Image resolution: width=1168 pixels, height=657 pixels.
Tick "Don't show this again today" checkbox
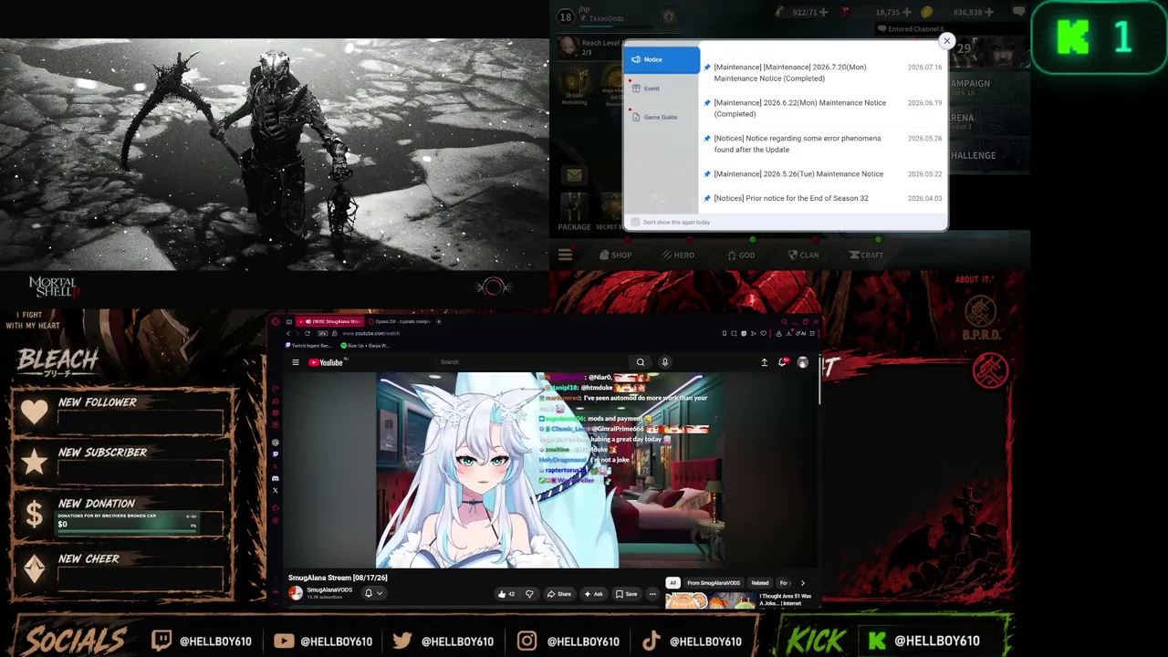pos(636,222)
